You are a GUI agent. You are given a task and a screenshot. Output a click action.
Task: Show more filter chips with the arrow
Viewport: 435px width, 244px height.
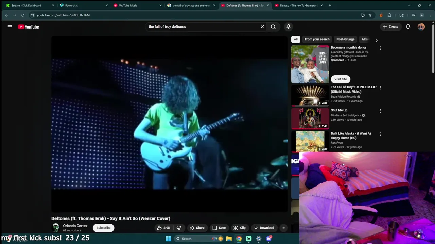pyautogui.click(x=376, y=40)
